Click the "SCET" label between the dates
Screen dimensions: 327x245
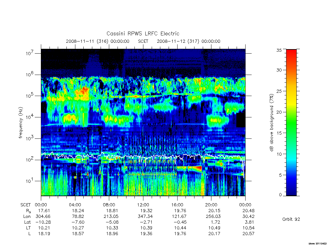click(143, 41)
